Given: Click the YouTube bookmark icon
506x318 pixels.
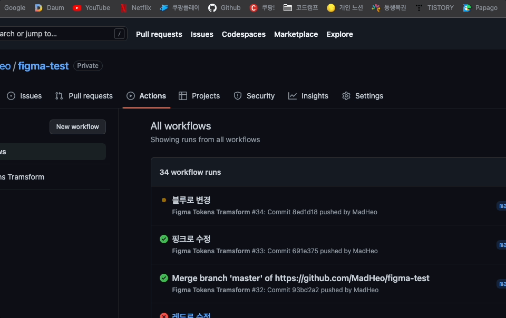Looking at the screenshot, I should click(x=77, y=8).
